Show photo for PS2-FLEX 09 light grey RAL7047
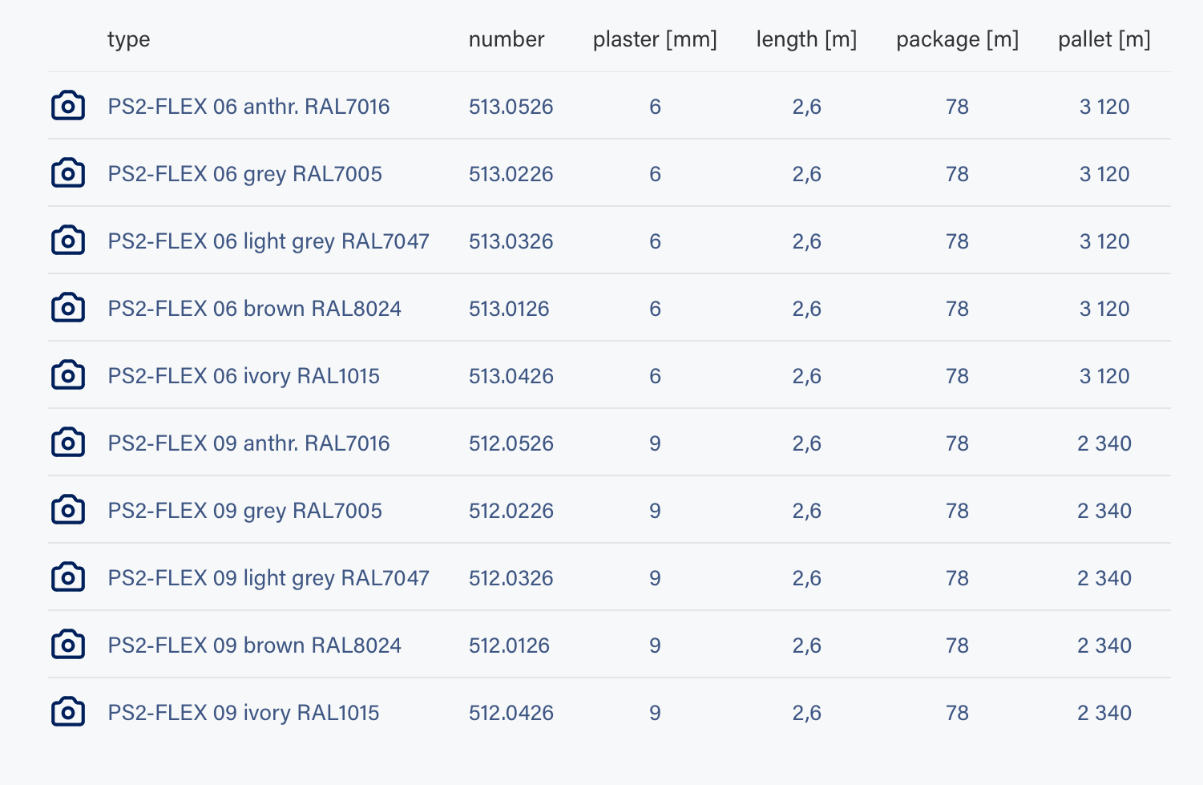1203x785 pixels. pyautogui.click(x=68, y=577)
